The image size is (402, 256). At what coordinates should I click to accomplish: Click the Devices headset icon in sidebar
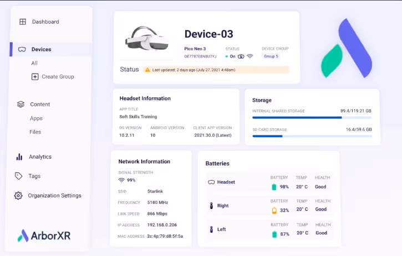pyautogui.click(x=22, y=49)
